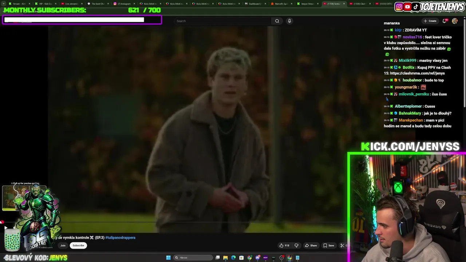Open the Windows Start menu
This screenshot has width=466, height=262.
[168, 258]
